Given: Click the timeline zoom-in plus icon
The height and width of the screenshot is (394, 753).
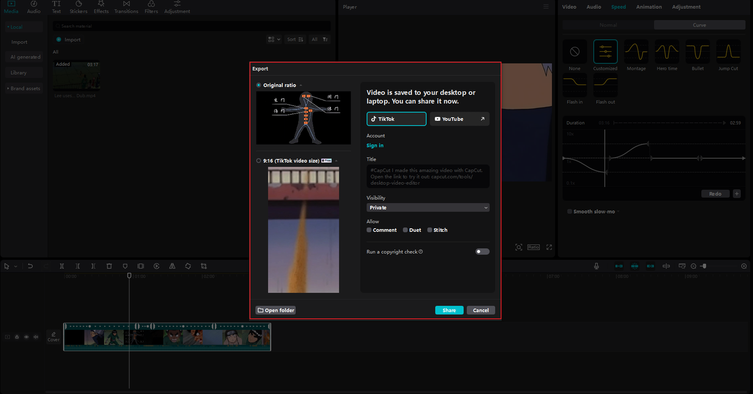Looking at the screenshot, I should tap(744, 266).
